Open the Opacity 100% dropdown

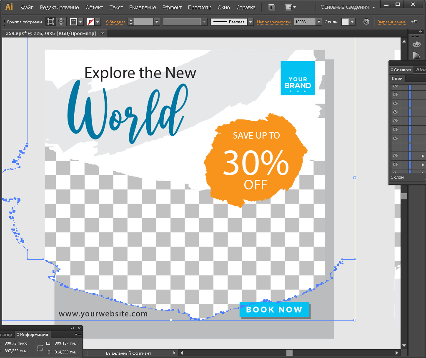[x=319, y=22]
